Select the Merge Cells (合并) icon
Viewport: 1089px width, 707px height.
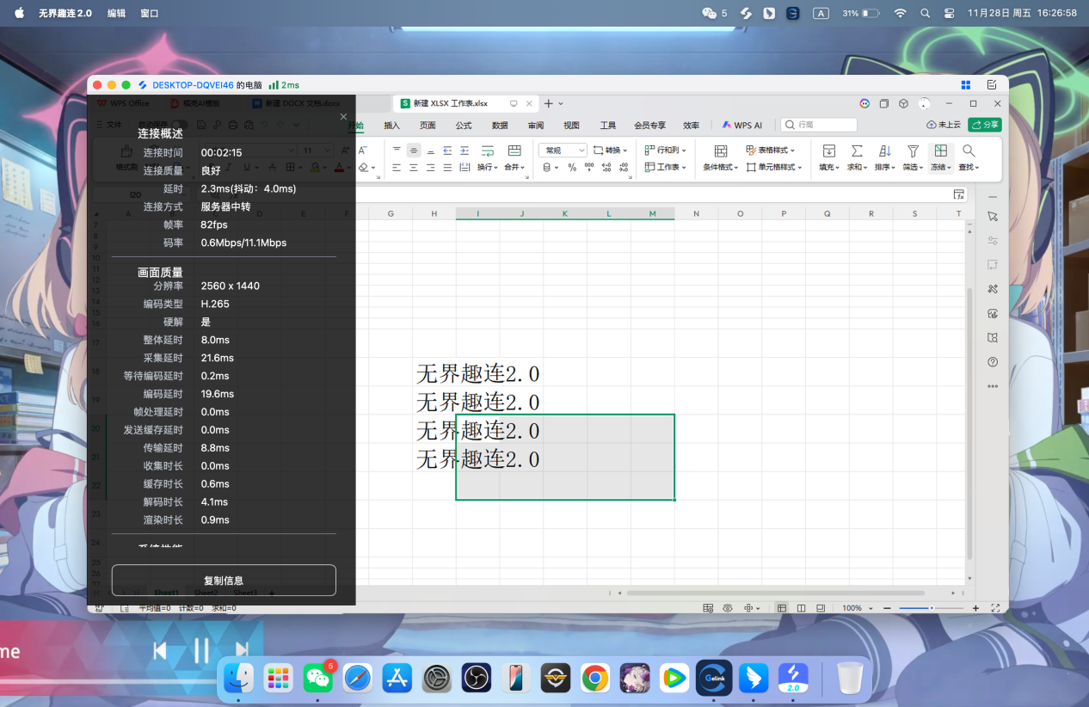[513, 151]
